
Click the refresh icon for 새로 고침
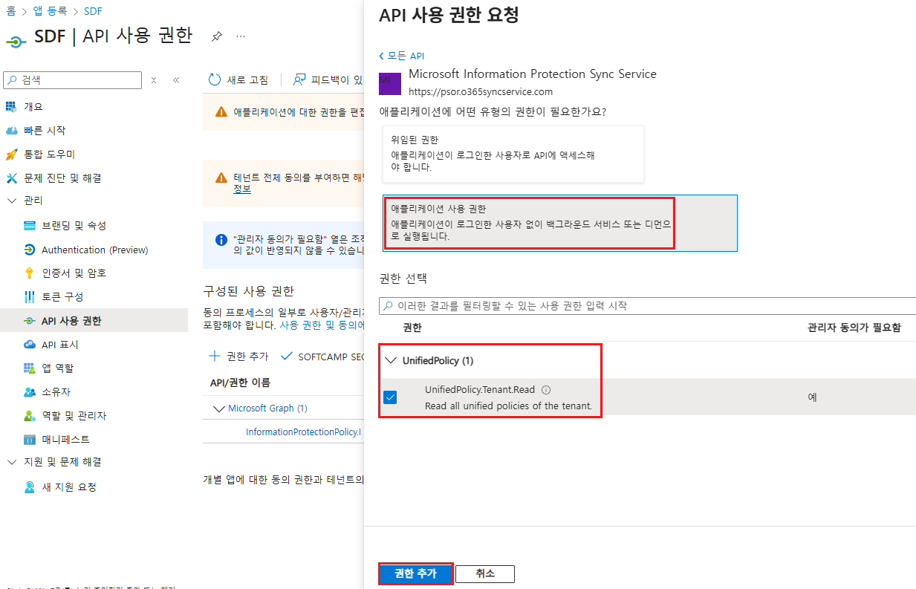click(x=215, y=79)
